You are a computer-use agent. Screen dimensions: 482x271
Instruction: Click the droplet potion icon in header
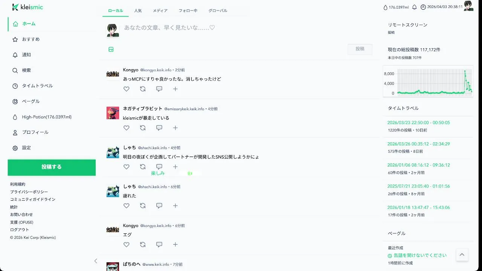point(385,7)
